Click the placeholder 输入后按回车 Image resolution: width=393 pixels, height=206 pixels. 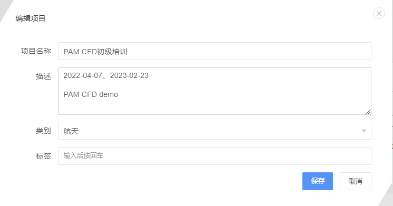83,155
